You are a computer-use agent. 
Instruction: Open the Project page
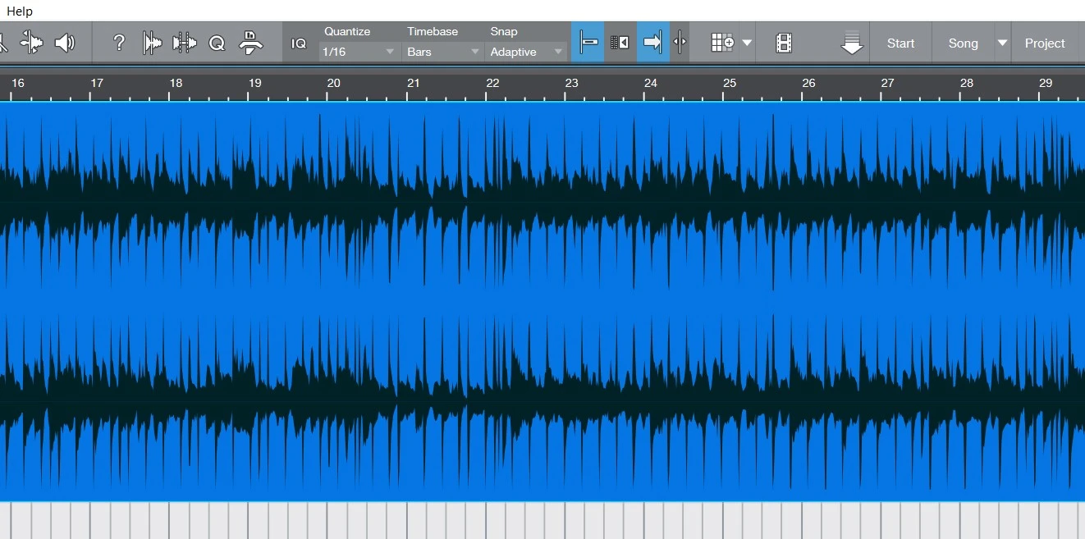[x=1044, y=43]
